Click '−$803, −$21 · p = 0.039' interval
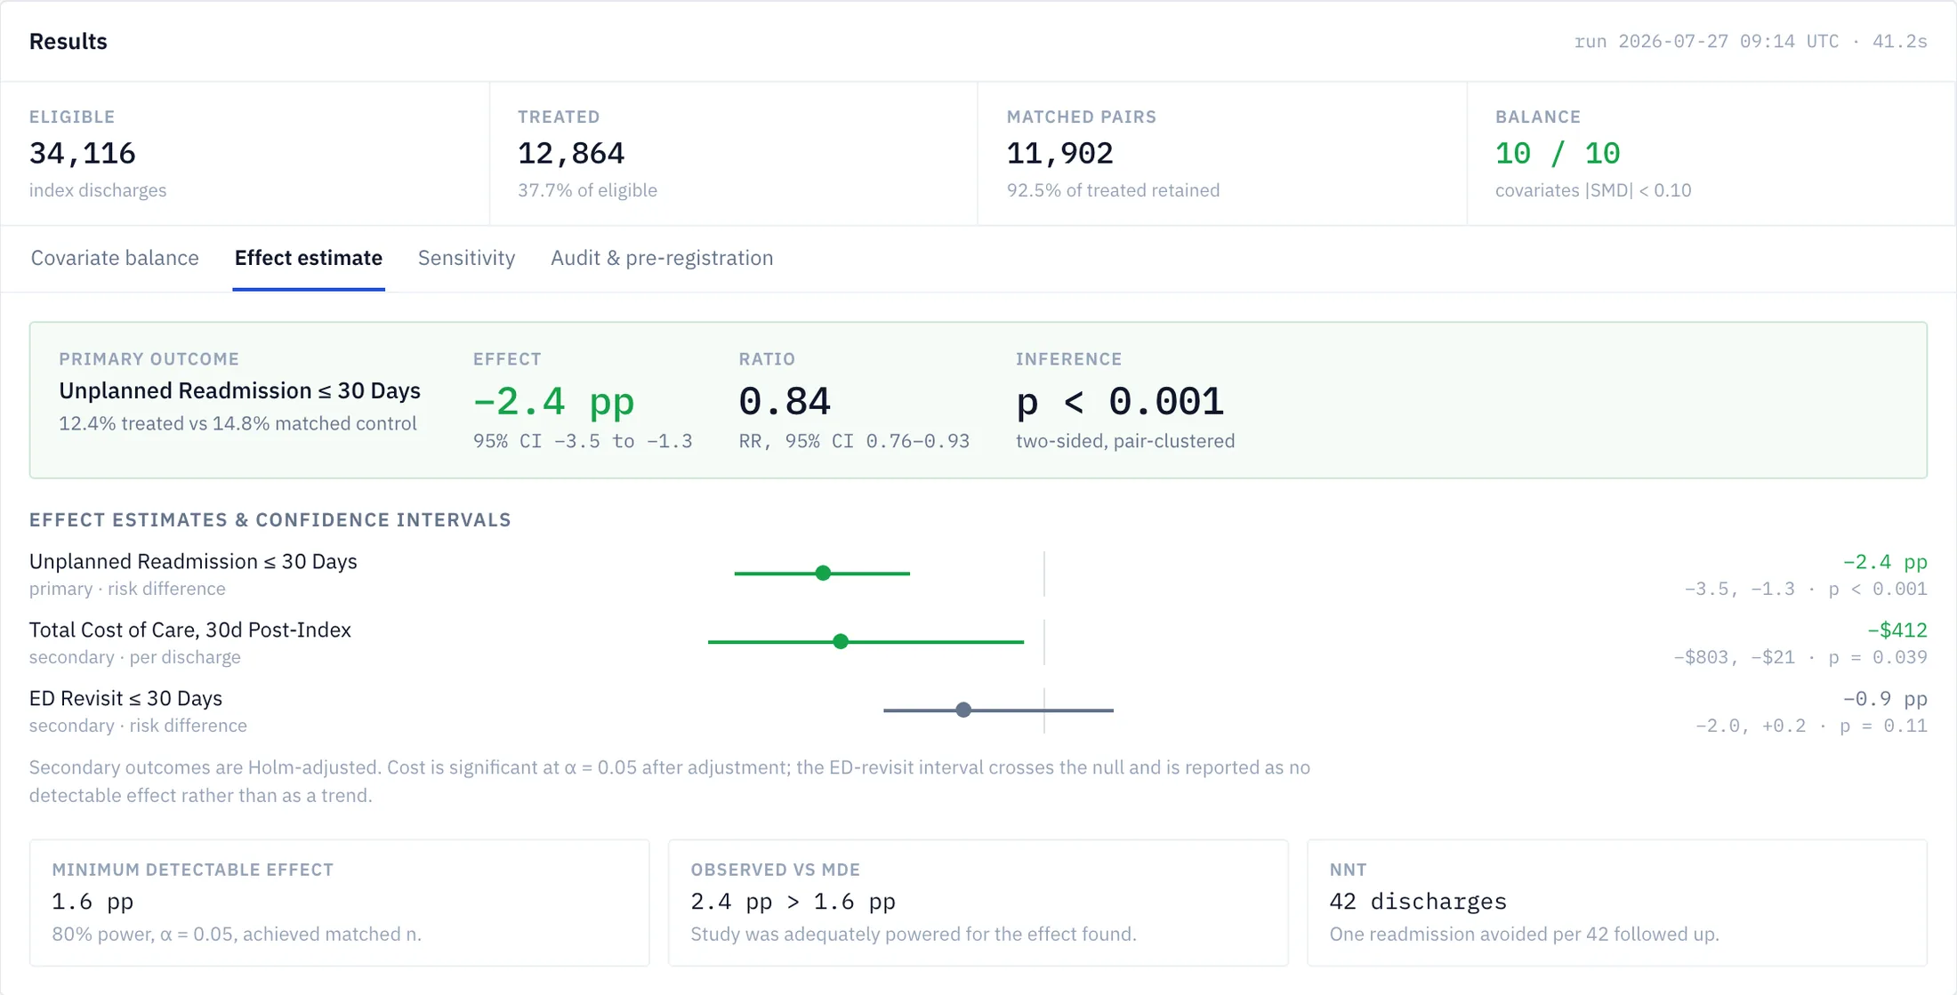 coord(1800,657)
